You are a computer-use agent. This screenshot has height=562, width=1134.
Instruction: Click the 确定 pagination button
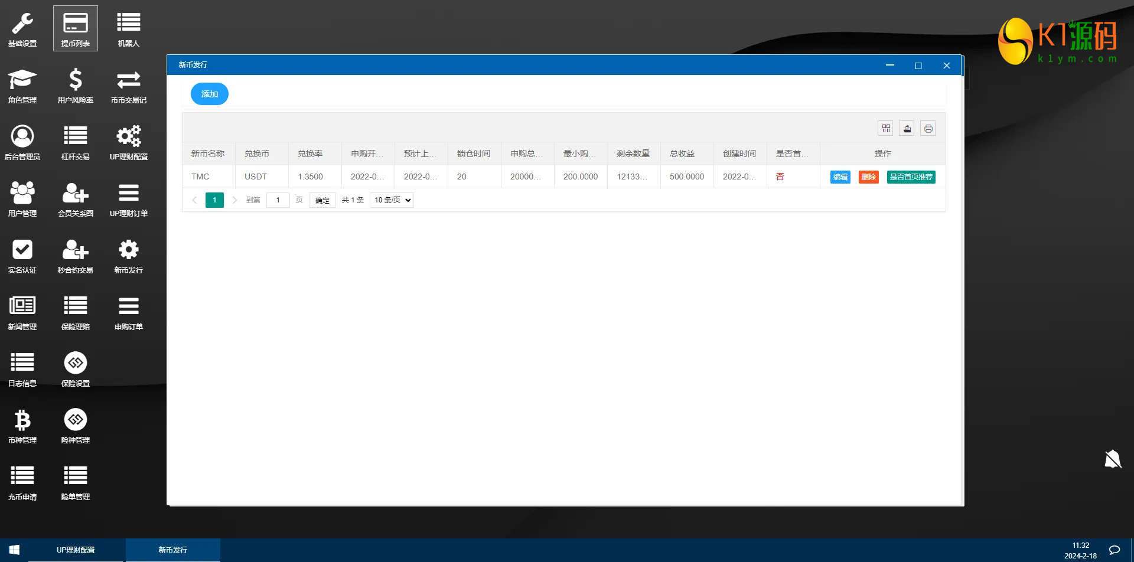coord(322,200)
